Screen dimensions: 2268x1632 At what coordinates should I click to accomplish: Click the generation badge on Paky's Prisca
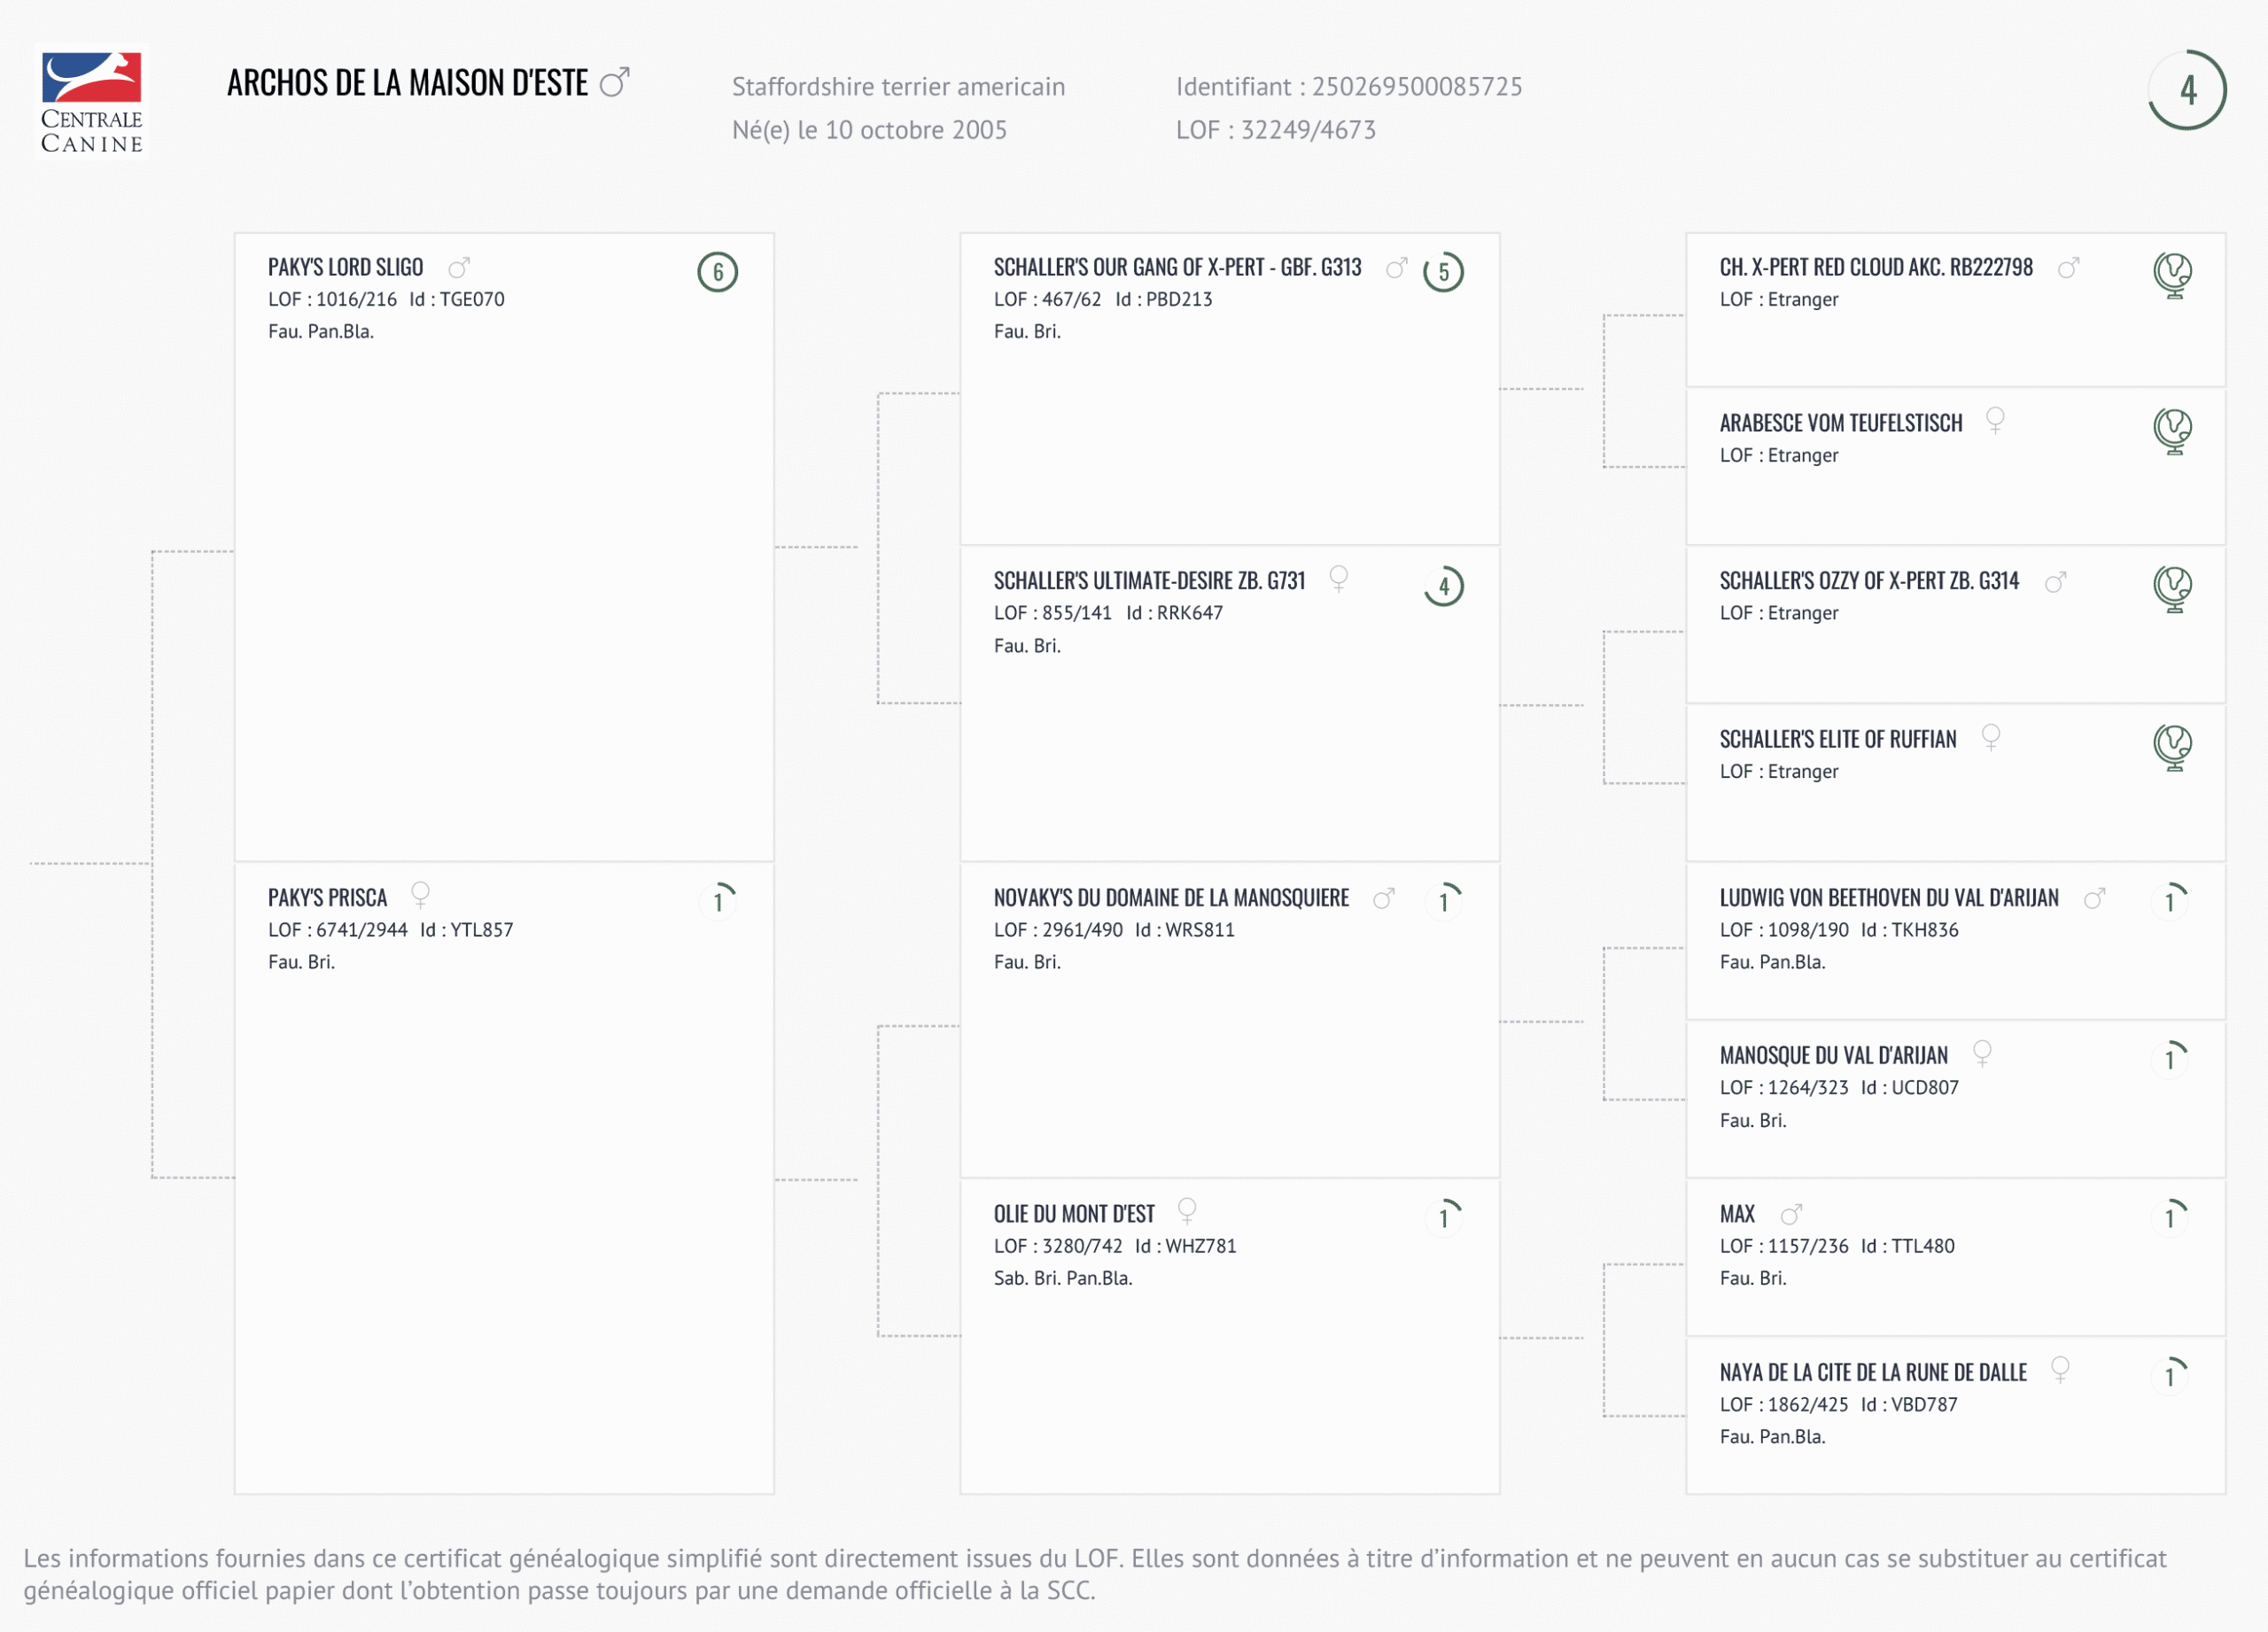pyautogui.click(x=717, y=901)
